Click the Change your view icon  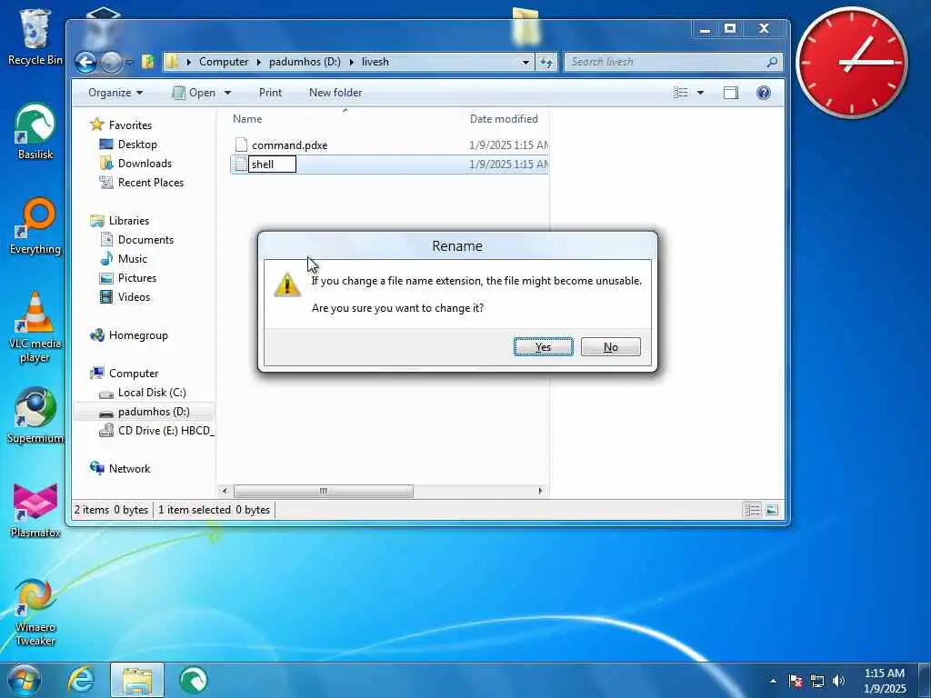[681, 93]
